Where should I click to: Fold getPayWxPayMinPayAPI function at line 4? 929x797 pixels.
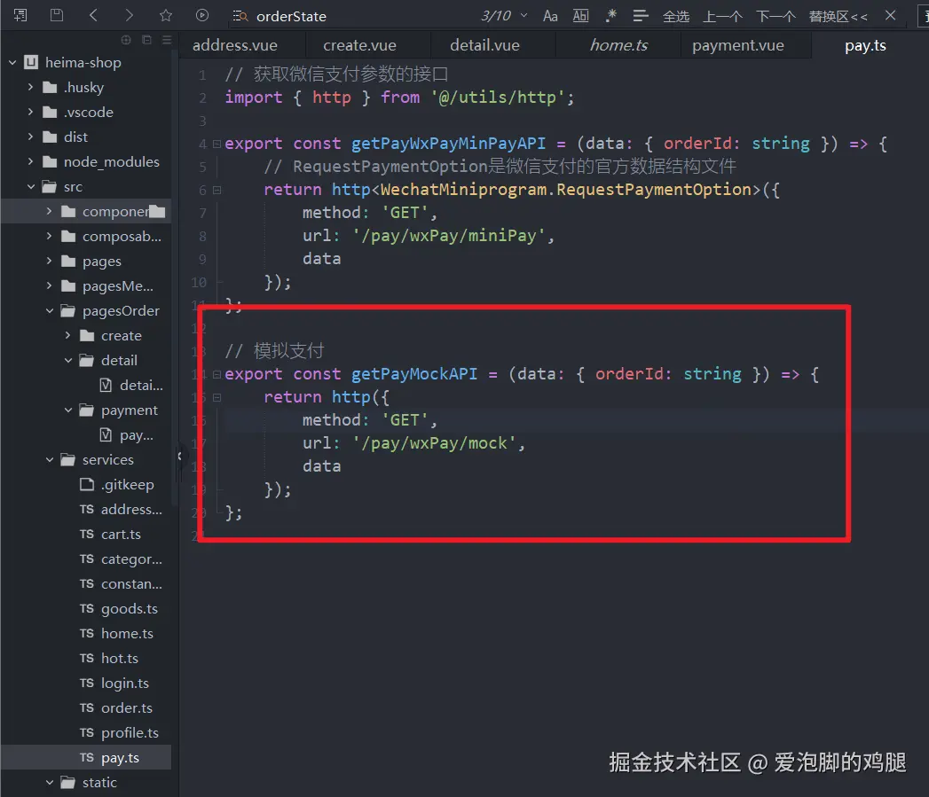click(x=217, y=144)
